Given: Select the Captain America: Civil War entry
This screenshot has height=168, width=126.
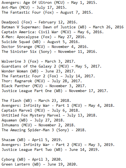Looking at the screenshot, I should [x=53, y=32].
